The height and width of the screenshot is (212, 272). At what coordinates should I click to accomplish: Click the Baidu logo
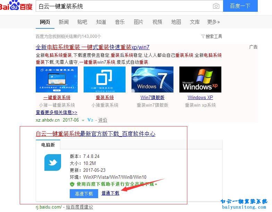pyautogui.click(x=16, y=6)
